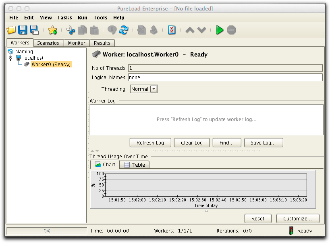The image size is (330, 243).
Task: Open a file with the folder icon
Action: 11,30
